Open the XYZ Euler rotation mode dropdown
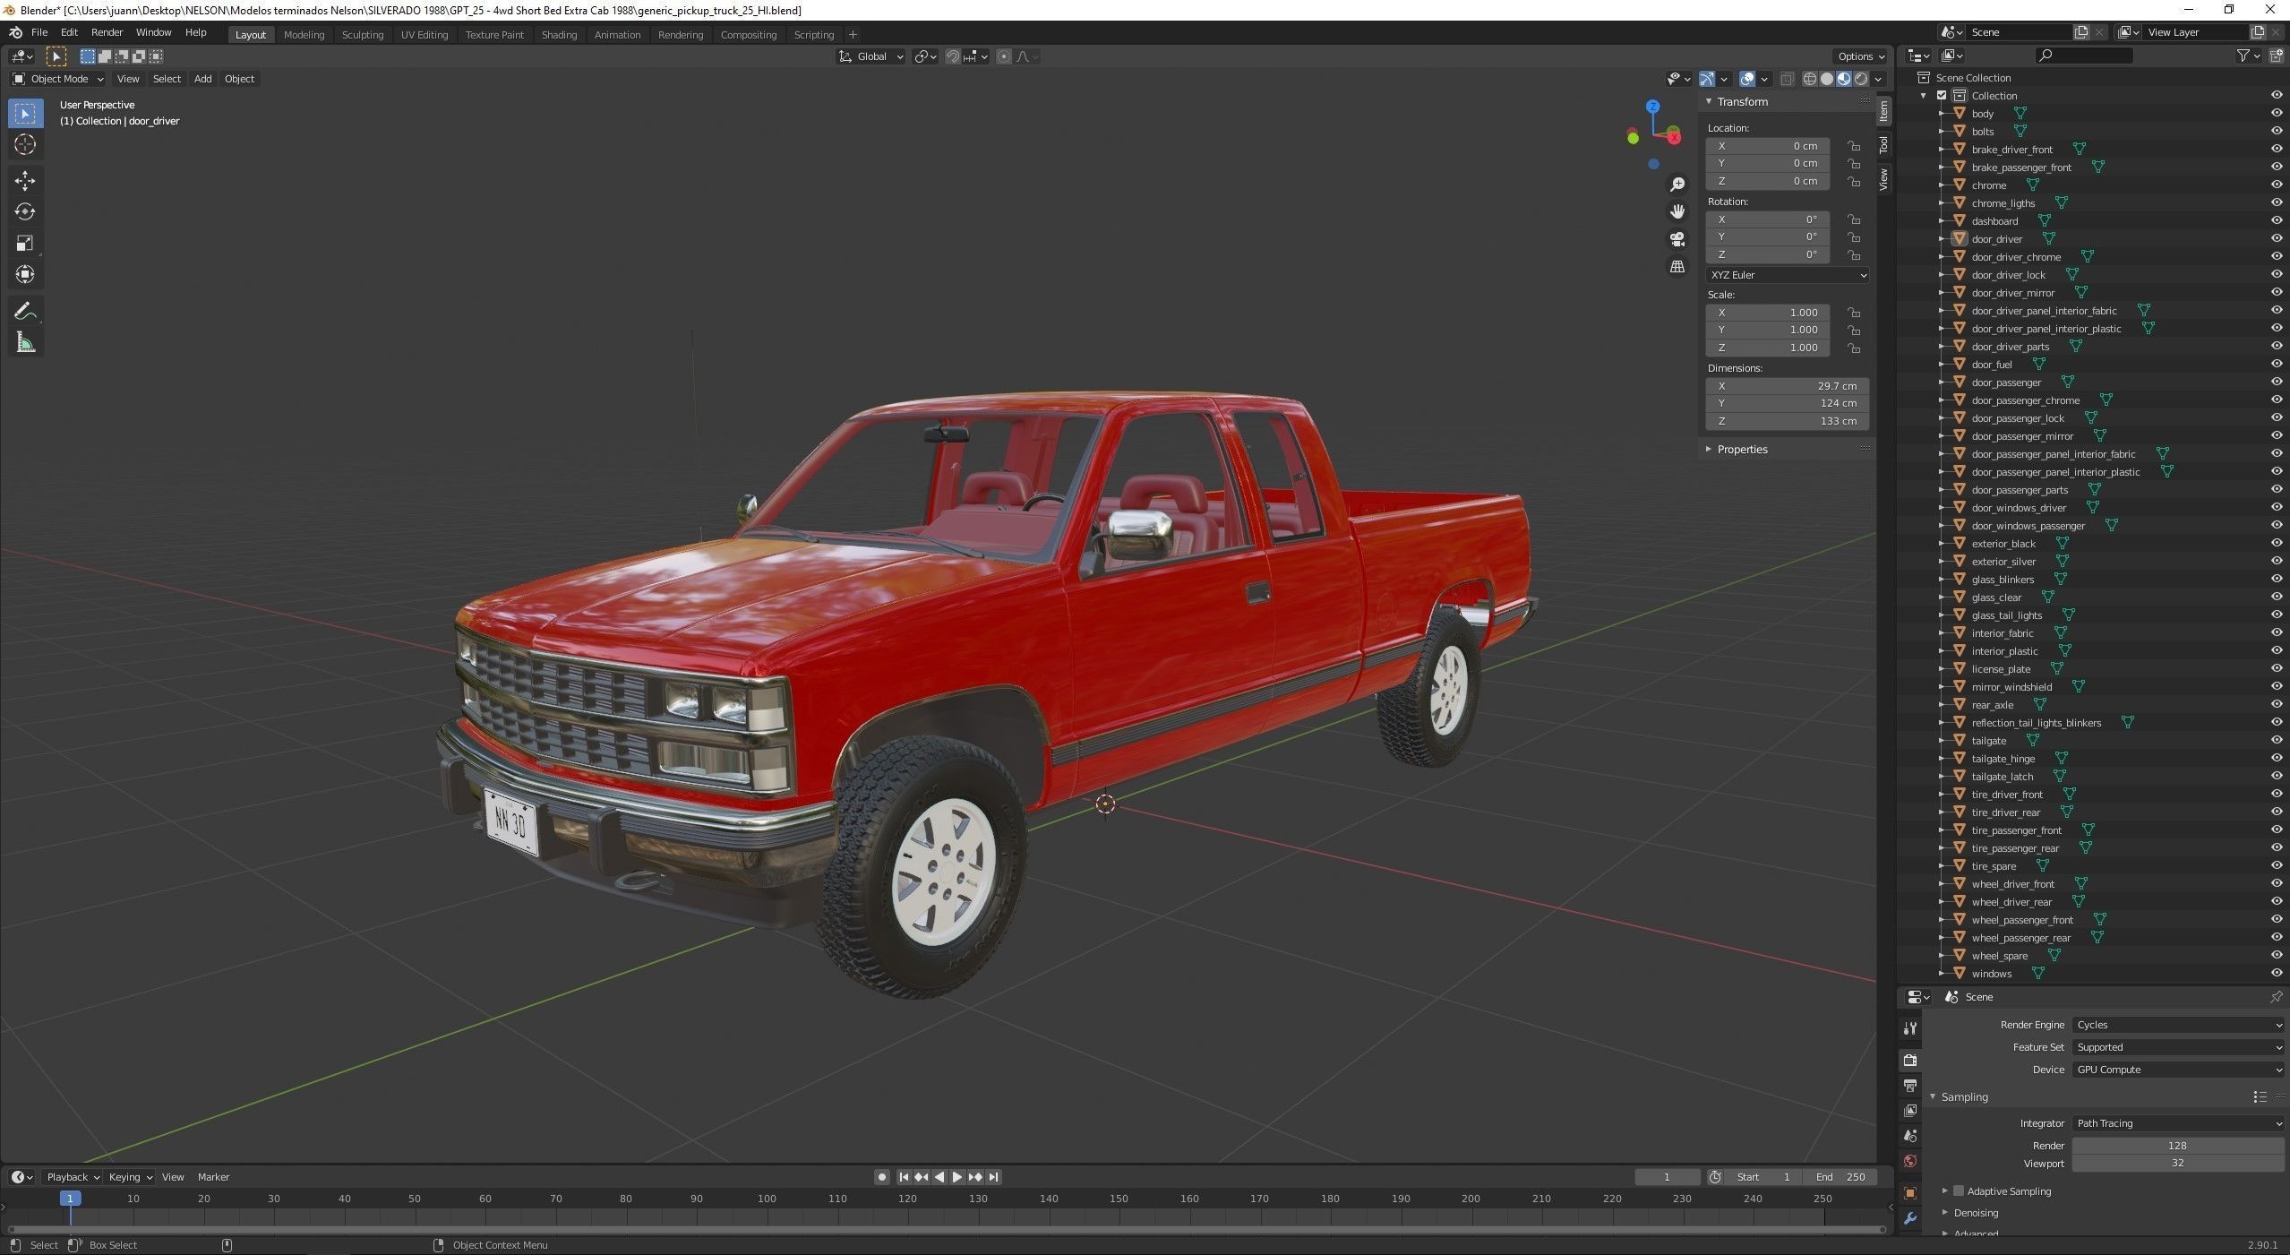The width and height of the screenshot is (2290, 1255). pos(1788,275)
